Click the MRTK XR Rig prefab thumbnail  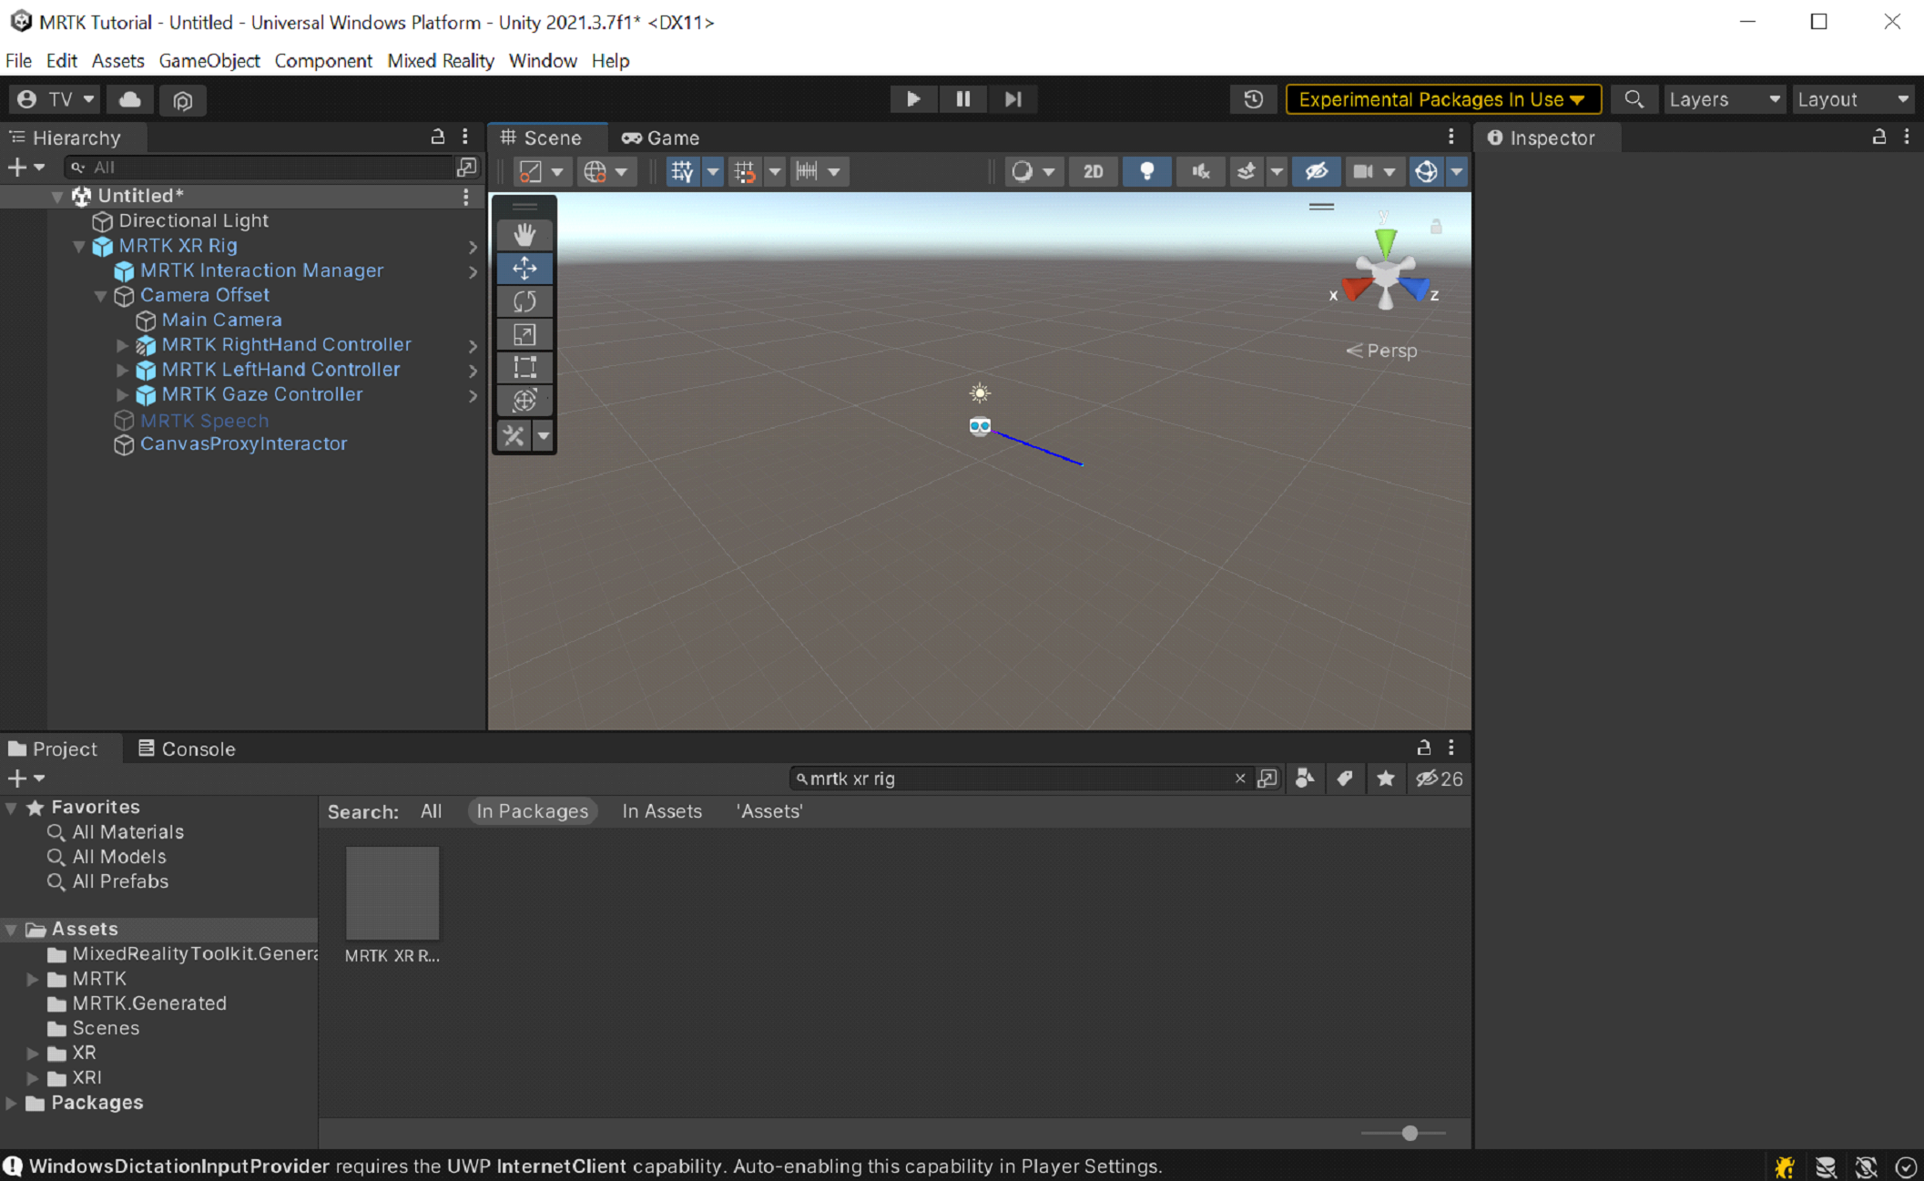tap(392, 893)
